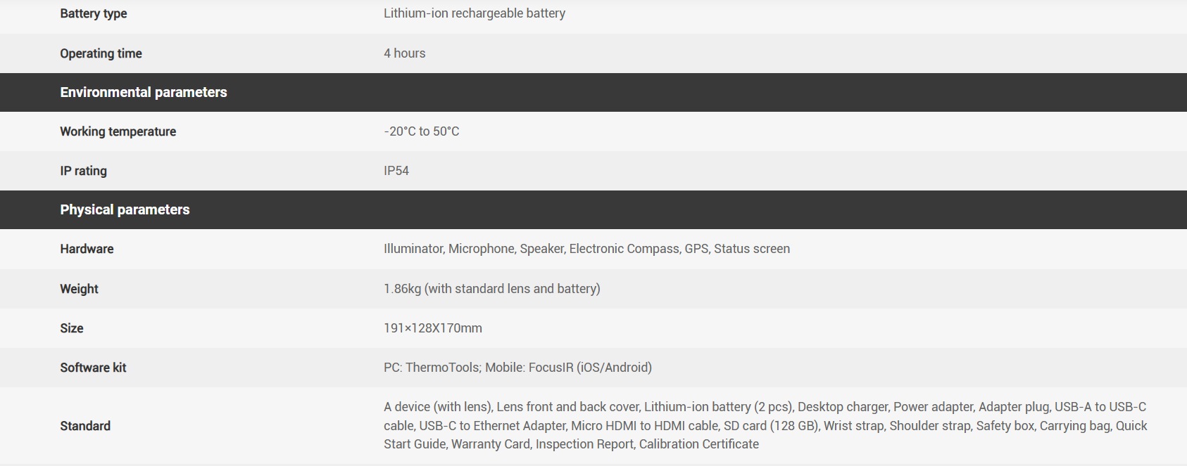The height and width of the screenshot is (466, 1187).
Task: Click the Operating time label
Action: (x=101, y=53)
